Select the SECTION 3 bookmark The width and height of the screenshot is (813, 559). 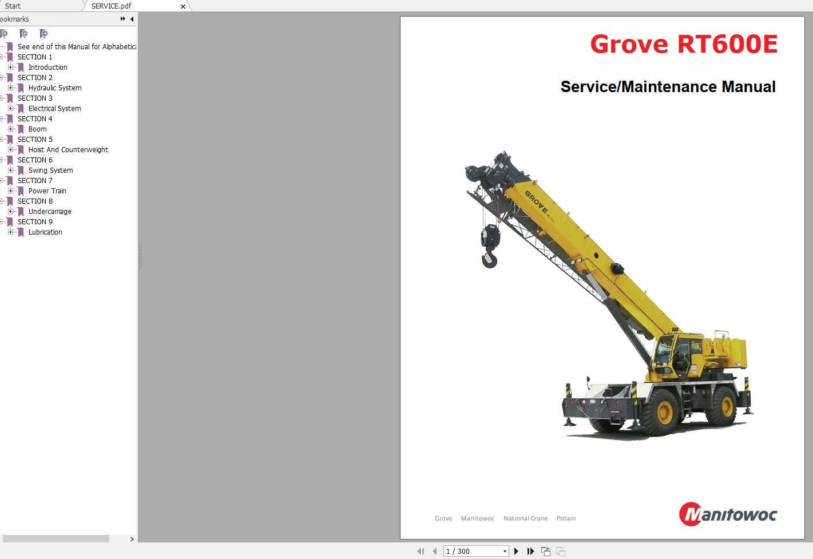pyautogui.click(x=35, y=98)
